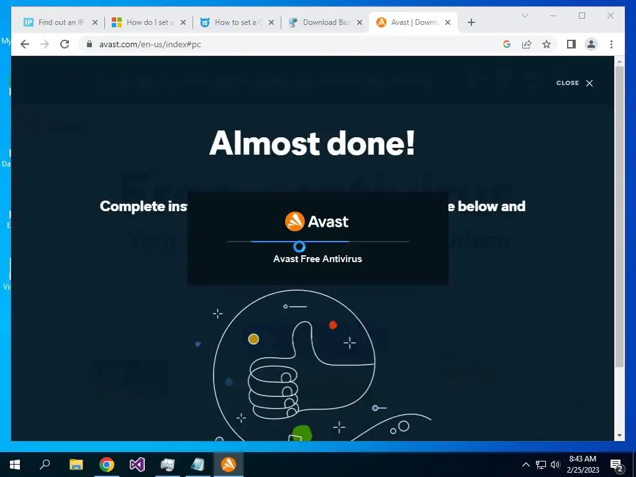
Task: Open the network status tray icon
Action: (x=541, y=465)
